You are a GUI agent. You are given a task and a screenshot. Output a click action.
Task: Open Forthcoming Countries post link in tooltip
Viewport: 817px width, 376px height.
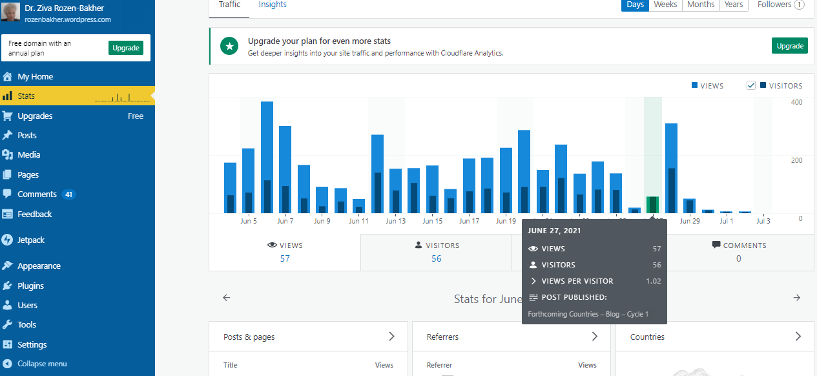[x=588, y=314]
